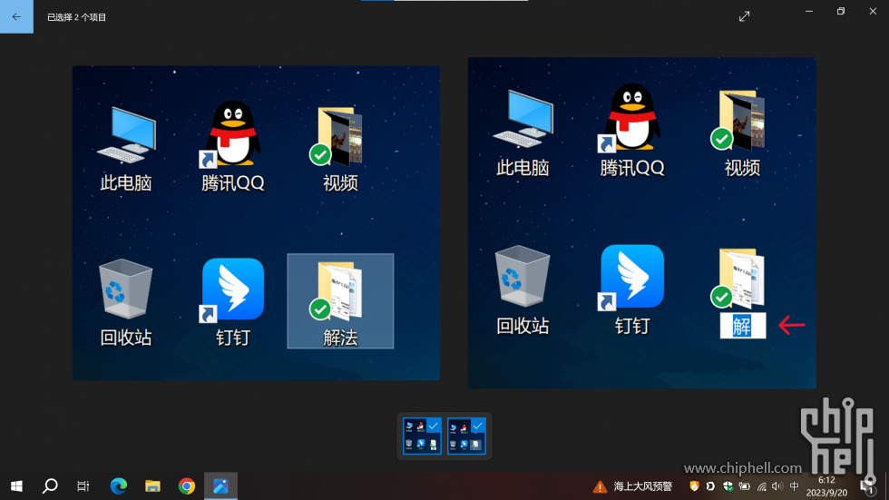Select the left compared image with highlighted 解法 folder
Viewport: 889px width, 500px height.
256,223
